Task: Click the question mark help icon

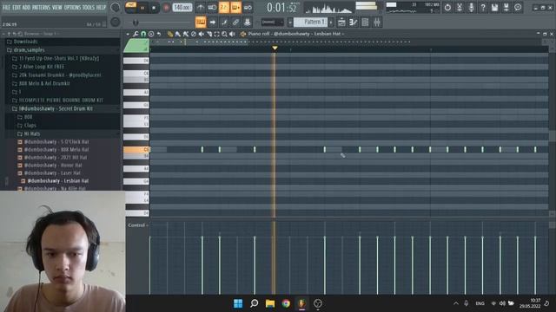Action: point(483,7)
